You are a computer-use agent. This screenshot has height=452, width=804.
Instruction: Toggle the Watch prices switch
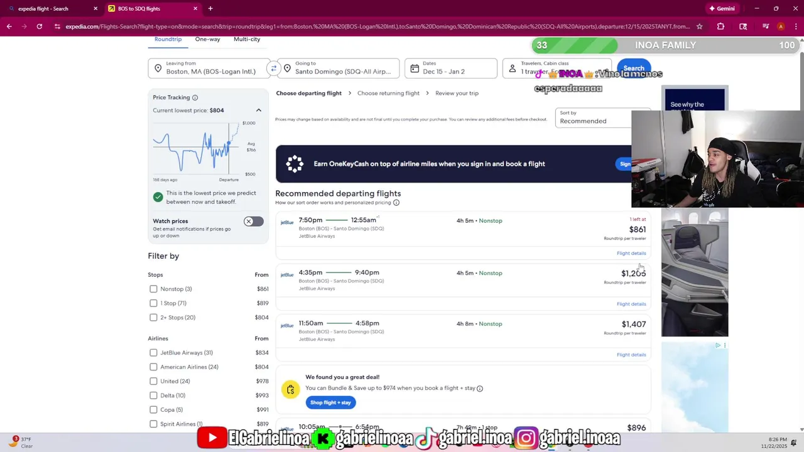254,222
